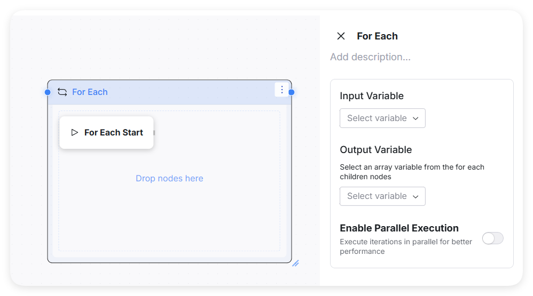Click the For Each panel title

coord(377,36)
